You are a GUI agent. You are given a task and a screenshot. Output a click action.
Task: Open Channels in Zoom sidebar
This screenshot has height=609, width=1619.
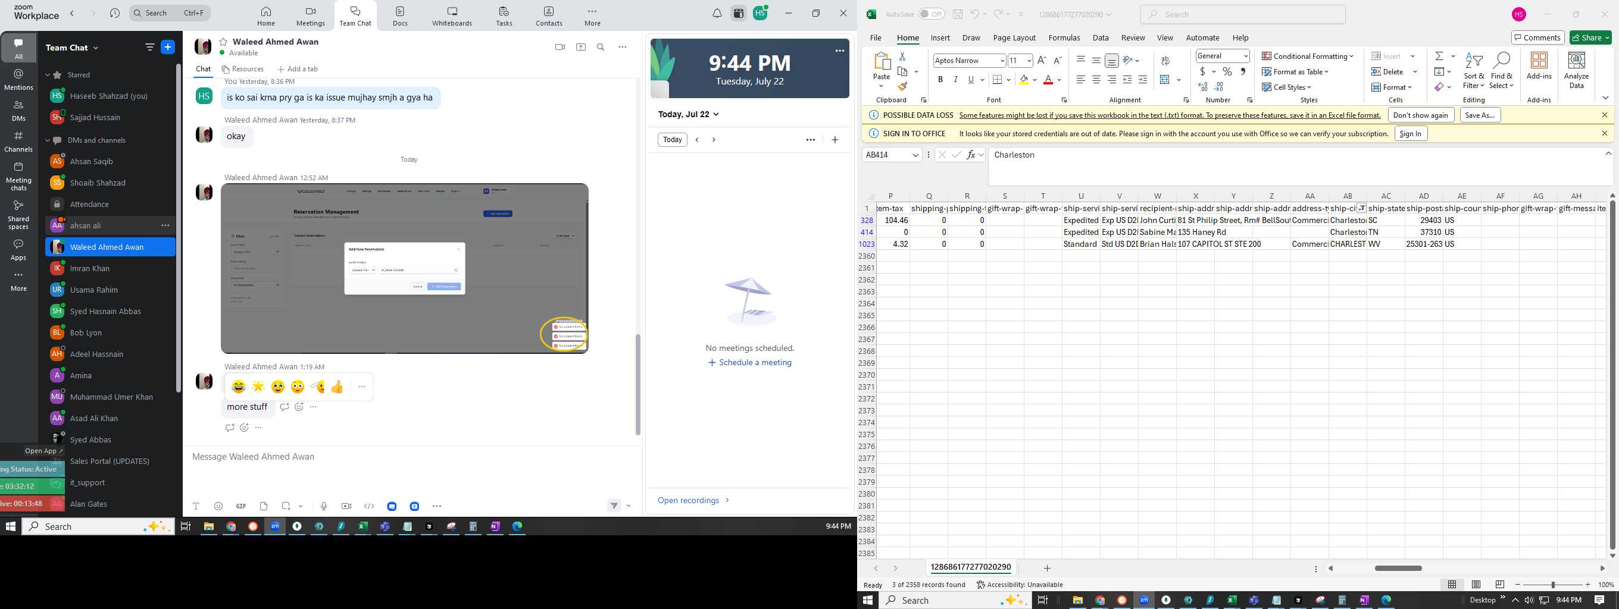pyautogui.click(x=18, y=142)
